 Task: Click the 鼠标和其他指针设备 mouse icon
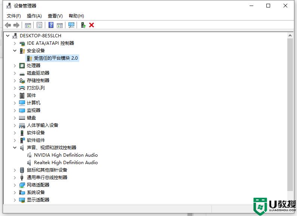pyautogui.click(x=22, y=170)
